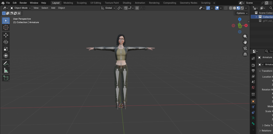
Task: Open the viewport Options popover
Action: coord(242,13)
